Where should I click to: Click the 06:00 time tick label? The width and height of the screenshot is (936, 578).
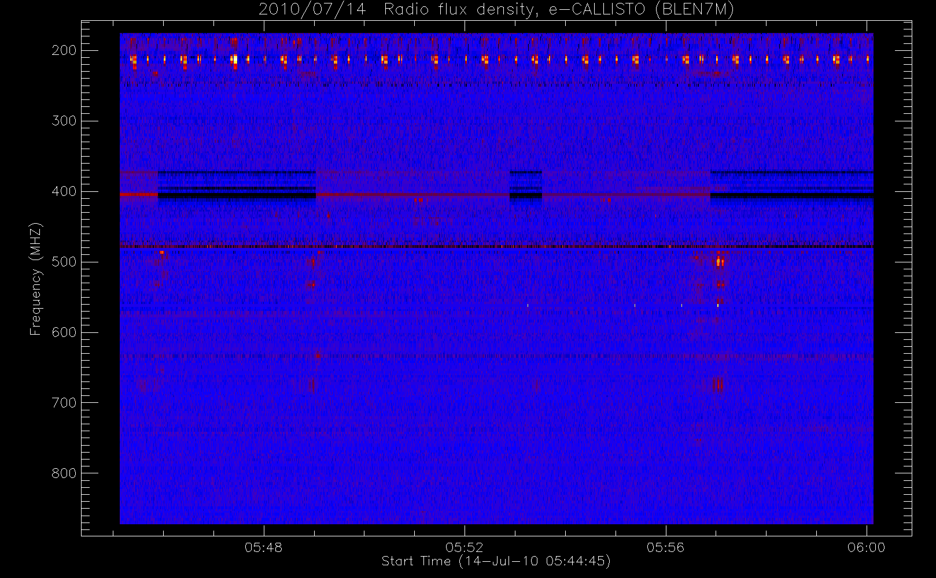coord(867,547)
